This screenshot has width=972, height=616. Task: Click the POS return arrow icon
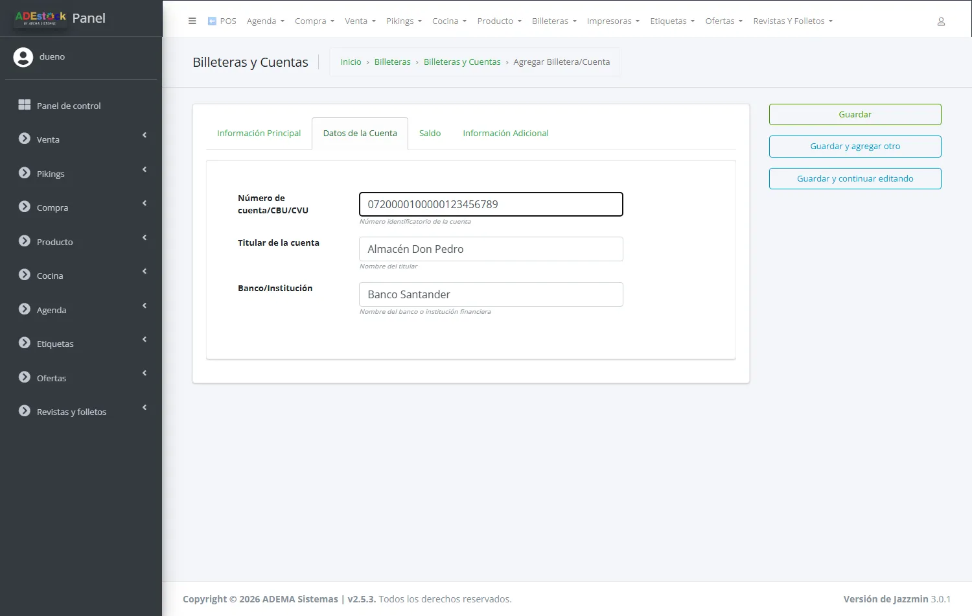click(x=212, y=21)
